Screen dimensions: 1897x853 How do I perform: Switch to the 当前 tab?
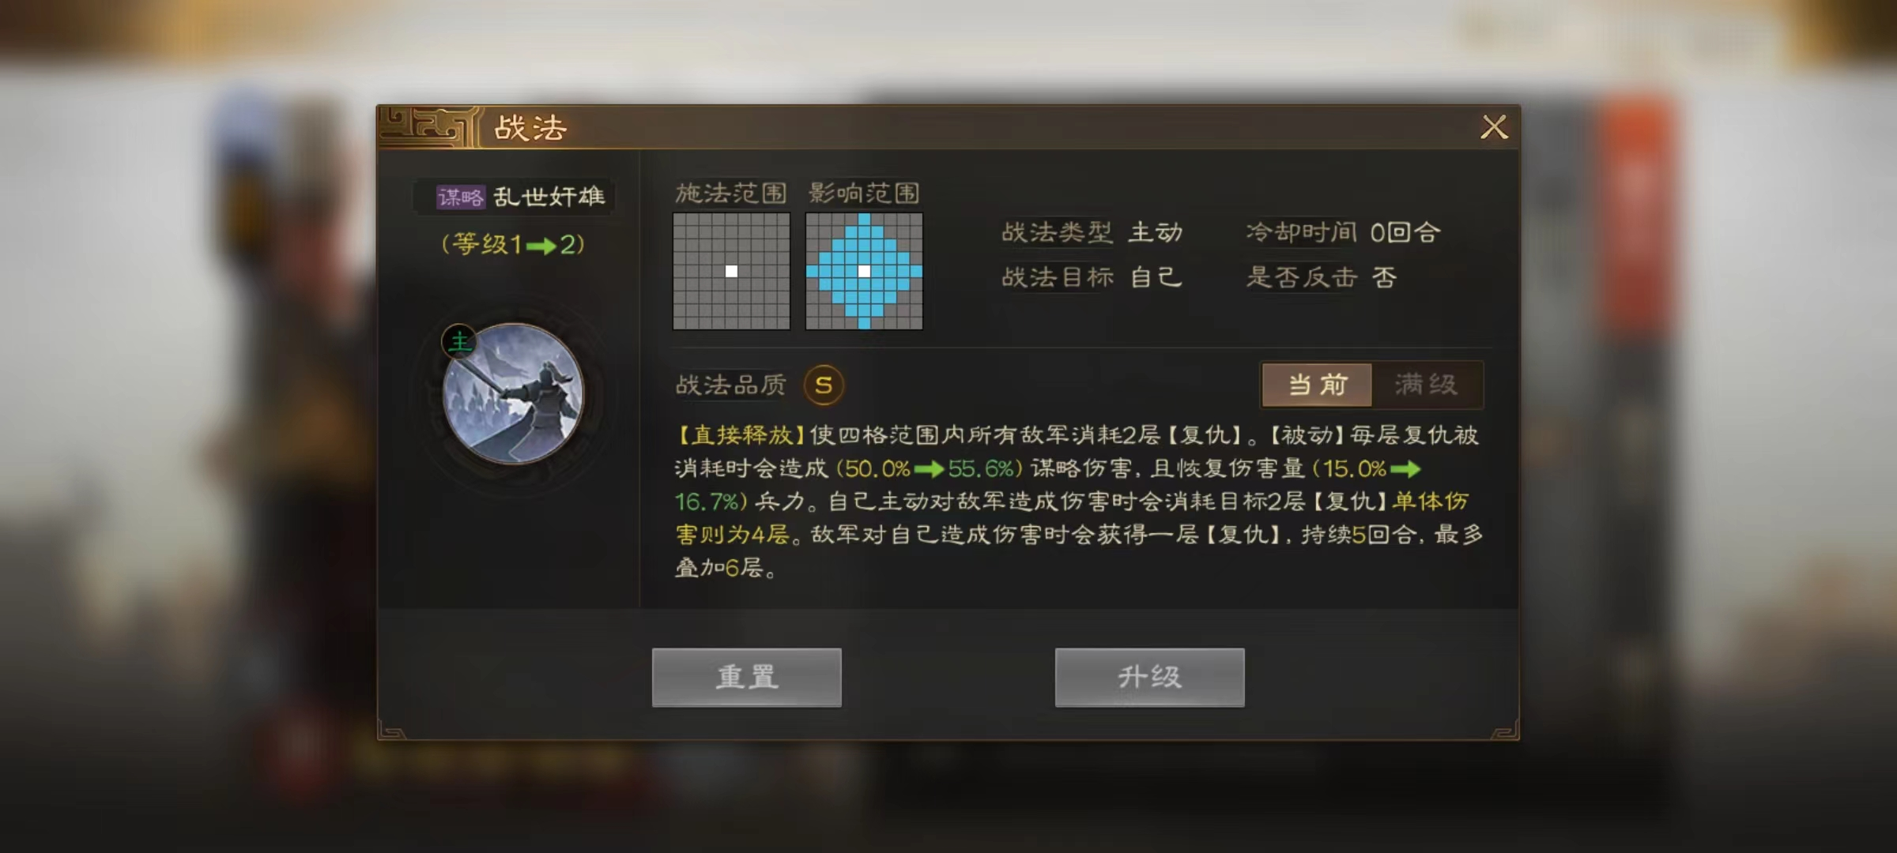[x=1317, y=385]
